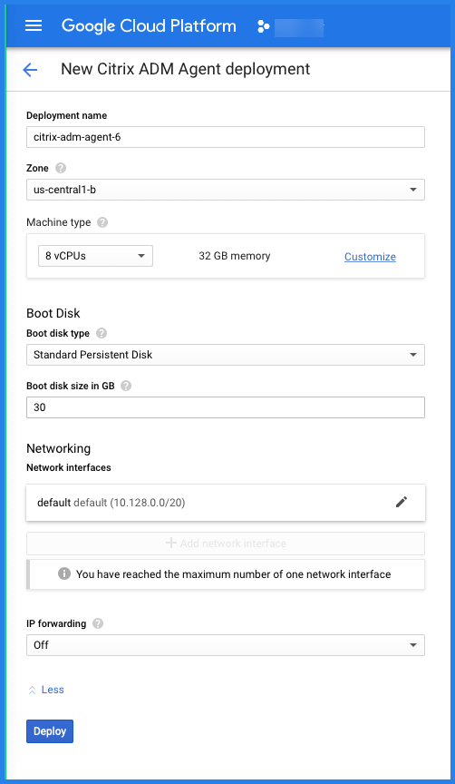Click the Deploy button
The width and height of the screenshot is (455, 784).
[50, 731]
